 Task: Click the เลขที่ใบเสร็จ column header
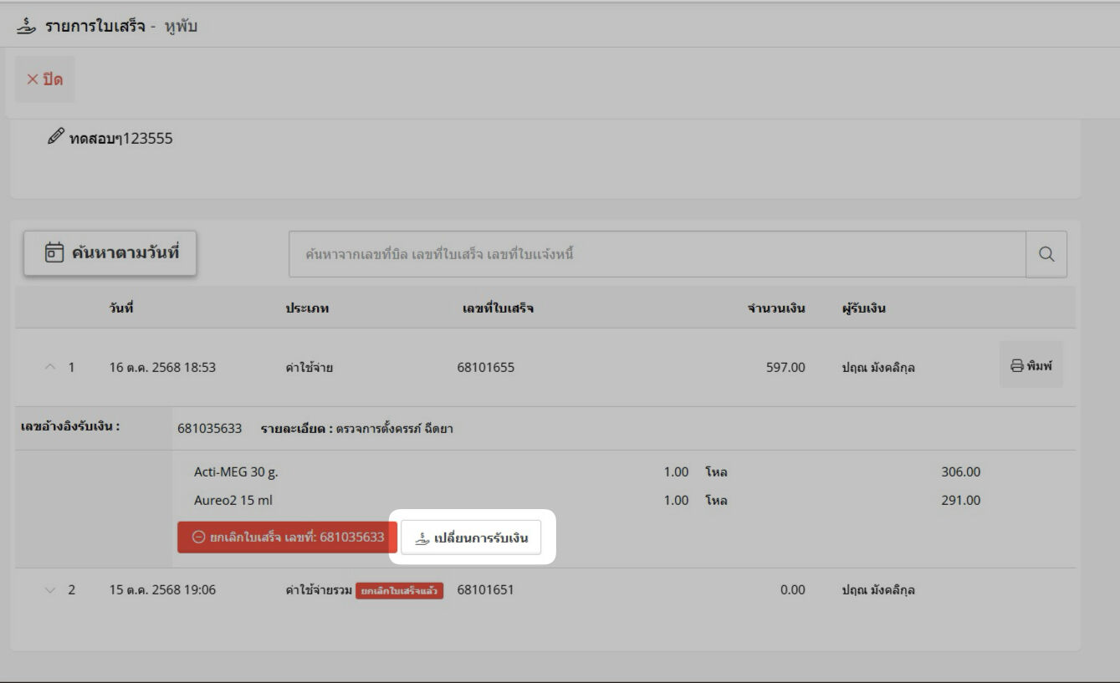click(x=498, y=308)
